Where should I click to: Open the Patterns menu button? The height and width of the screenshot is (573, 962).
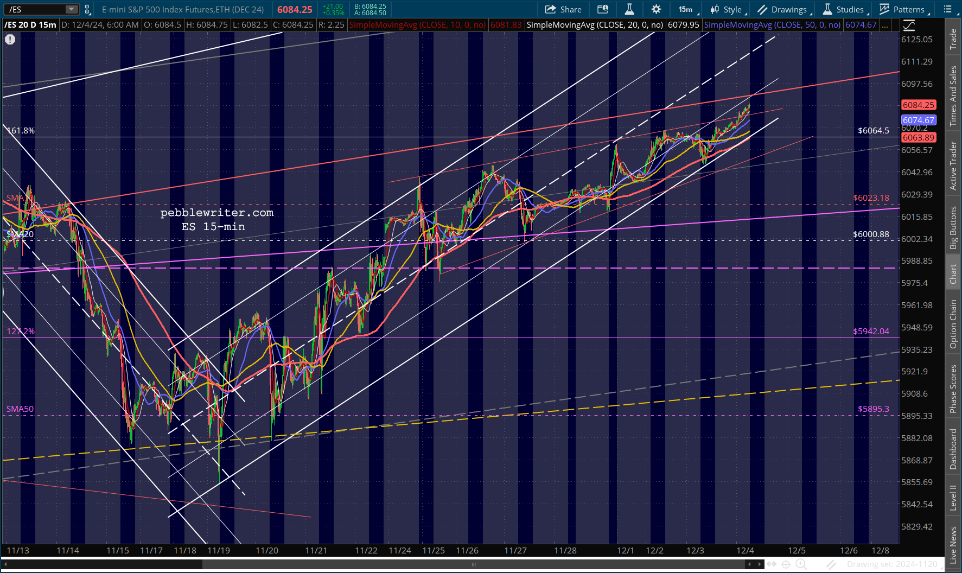pos(904,9)
